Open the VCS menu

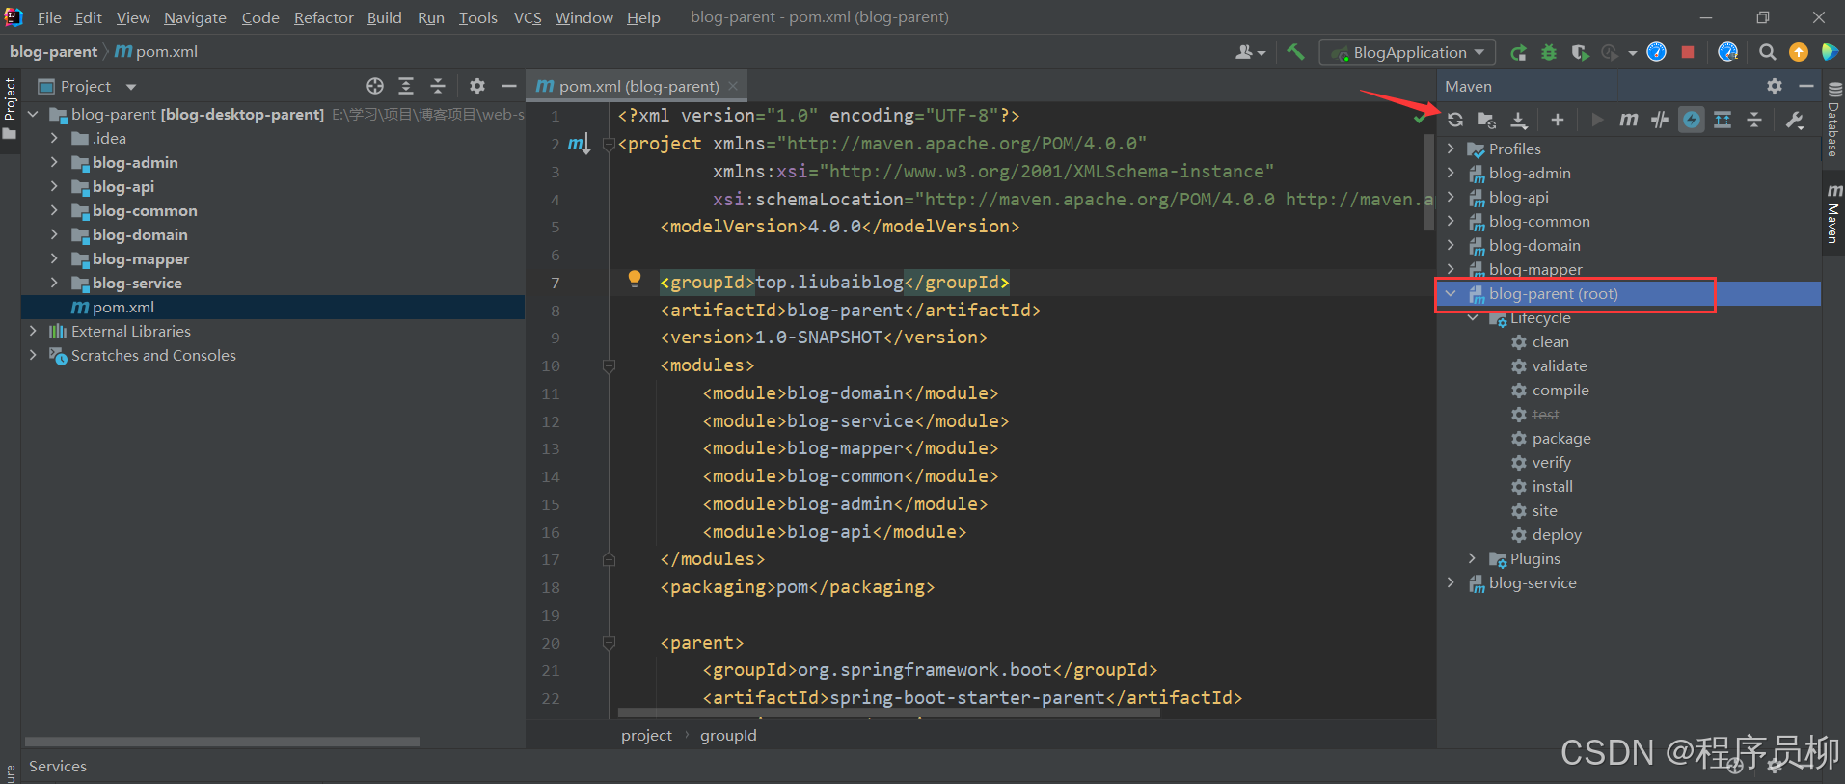click(x=528, y=17)
